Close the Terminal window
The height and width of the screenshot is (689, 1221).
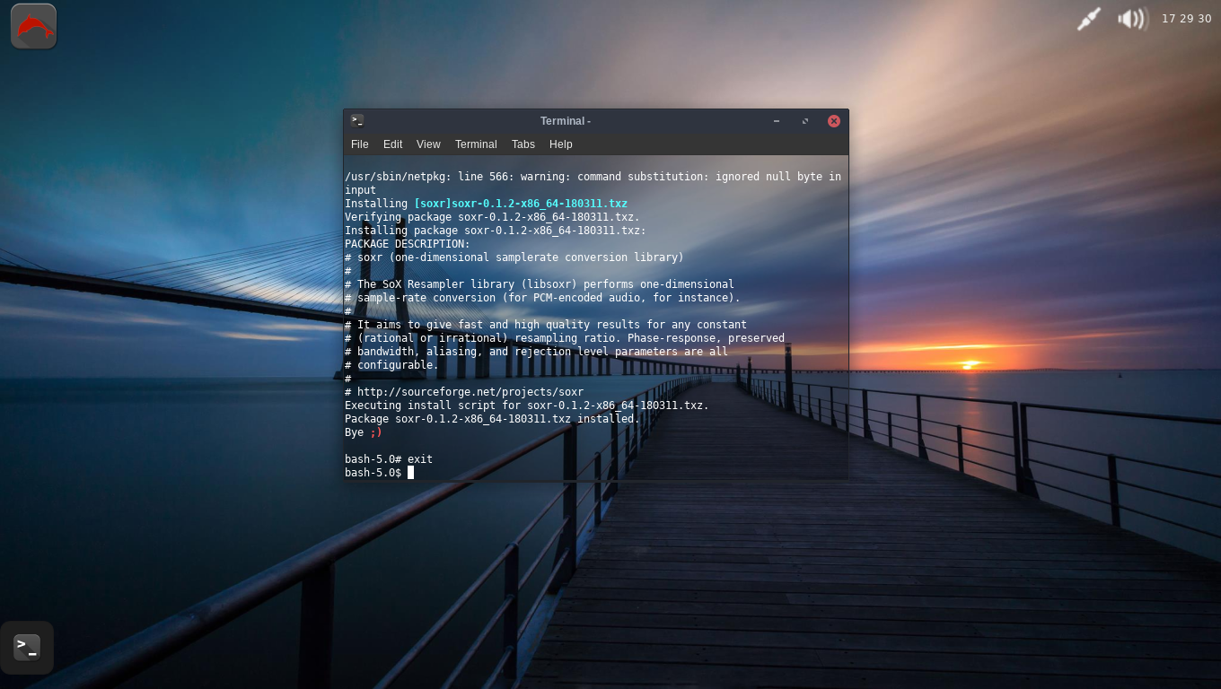(833, 120)
